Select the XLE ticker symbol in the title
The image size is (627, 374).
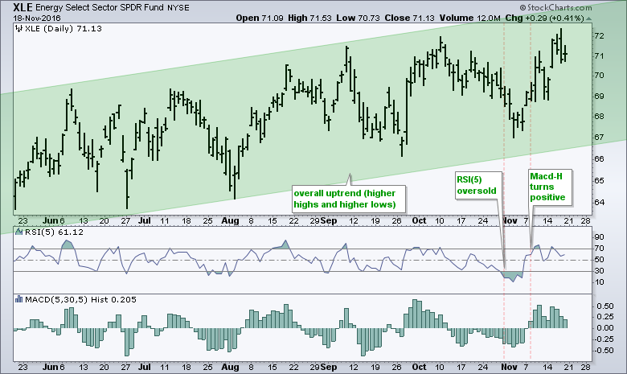click(23, 7)
